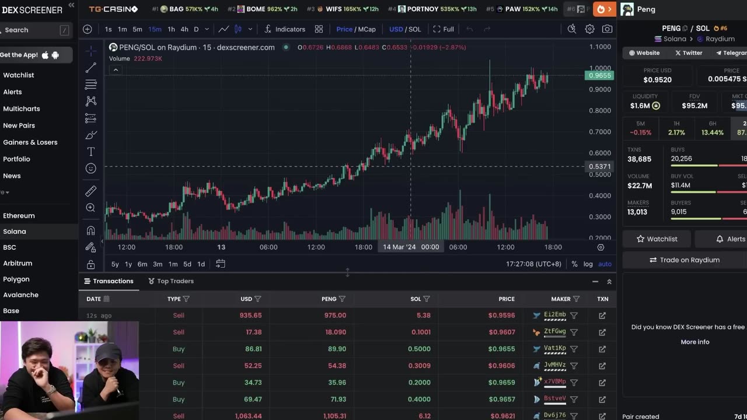This screenshot has width=747, height=420.
Task: Lock all drawing tools
Action: pyautogui.click(x=90, y=264)
